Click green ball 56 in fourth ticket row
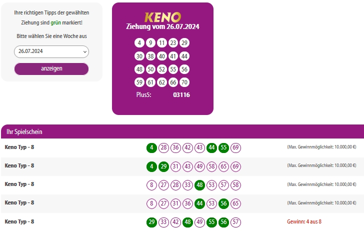The height and width of the screenshot is (232, 364). pos(224,203)
